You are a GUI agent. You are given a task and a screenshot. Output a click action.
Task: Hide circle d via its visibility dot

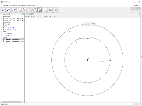tap(4, 20)
